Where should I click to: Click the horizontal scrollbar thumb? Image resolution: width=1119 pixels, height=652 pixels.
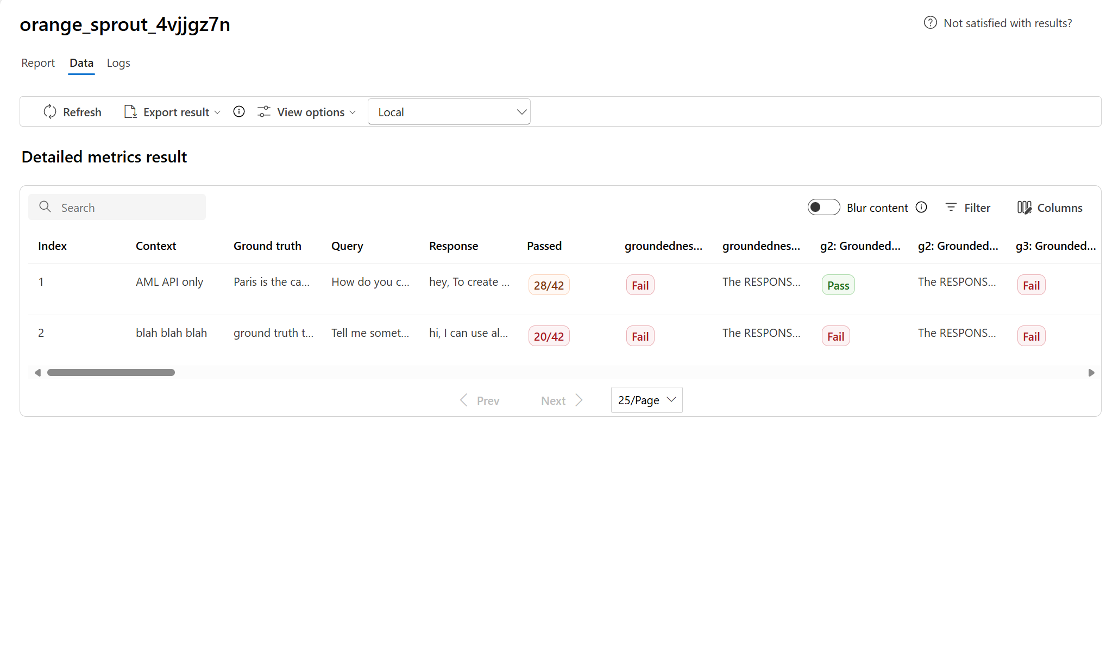pos(111,372)
